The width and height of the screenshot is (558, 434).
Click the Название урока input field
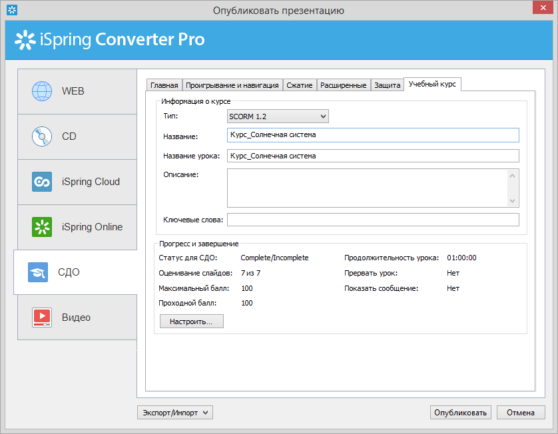[373, 156]
